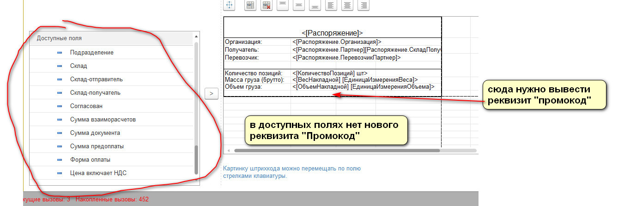Select 'Форма оплаты' field in list
Screen dimensions: 624x206
point(90,160)
